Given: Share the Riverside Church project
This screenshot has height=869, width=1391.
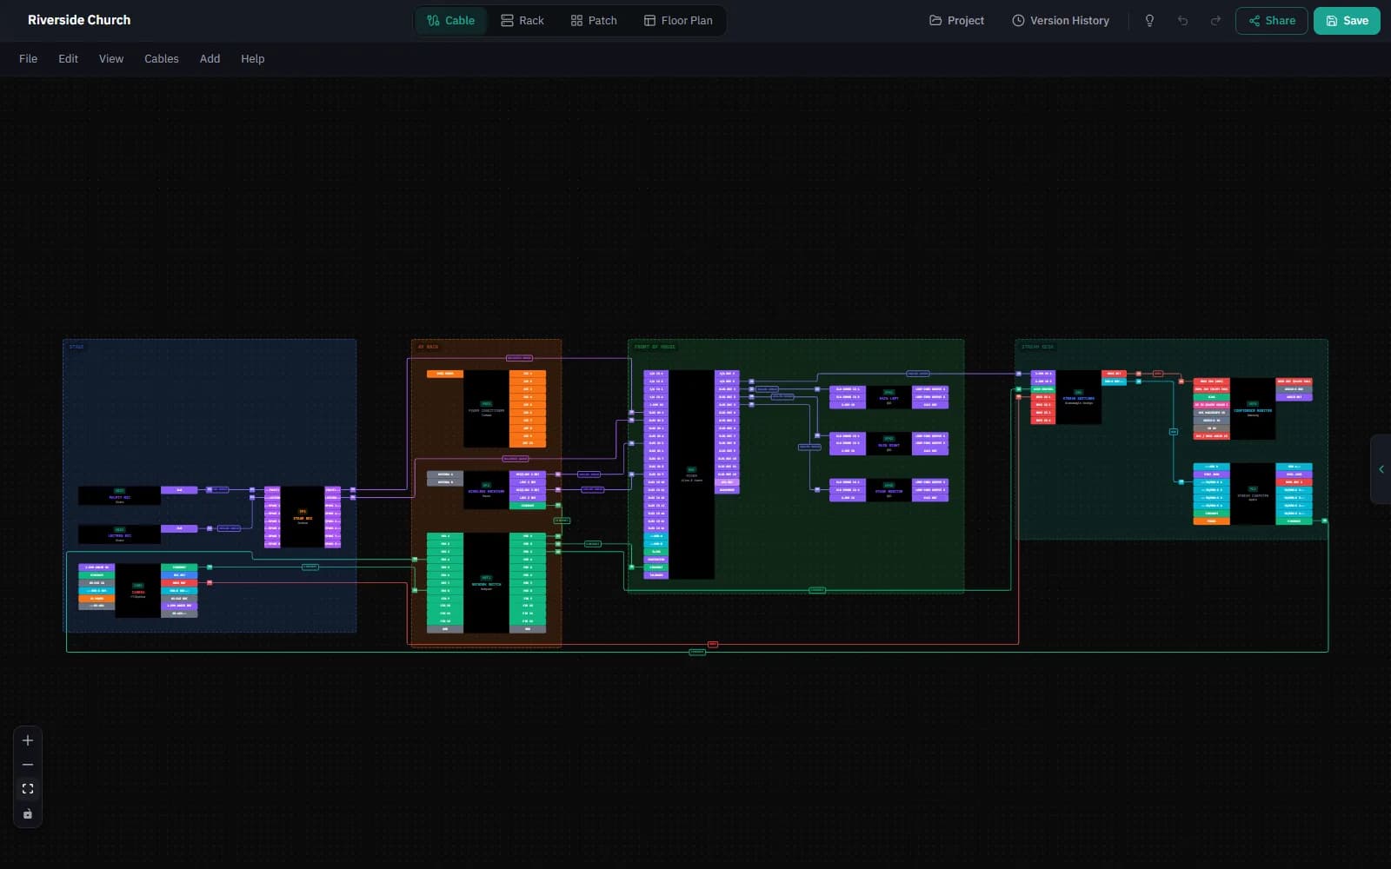Looking at the screenshot, I should pyautogui.click(x=1271, y=20).
